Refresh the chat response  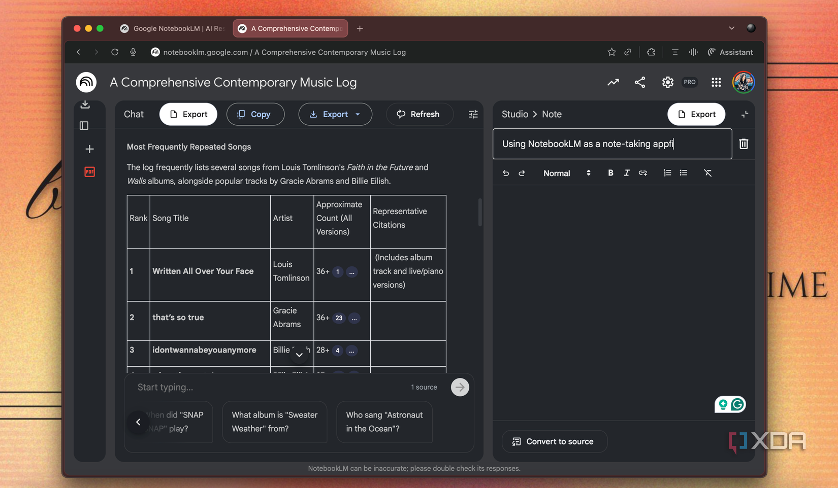click(x=420, y=114)
